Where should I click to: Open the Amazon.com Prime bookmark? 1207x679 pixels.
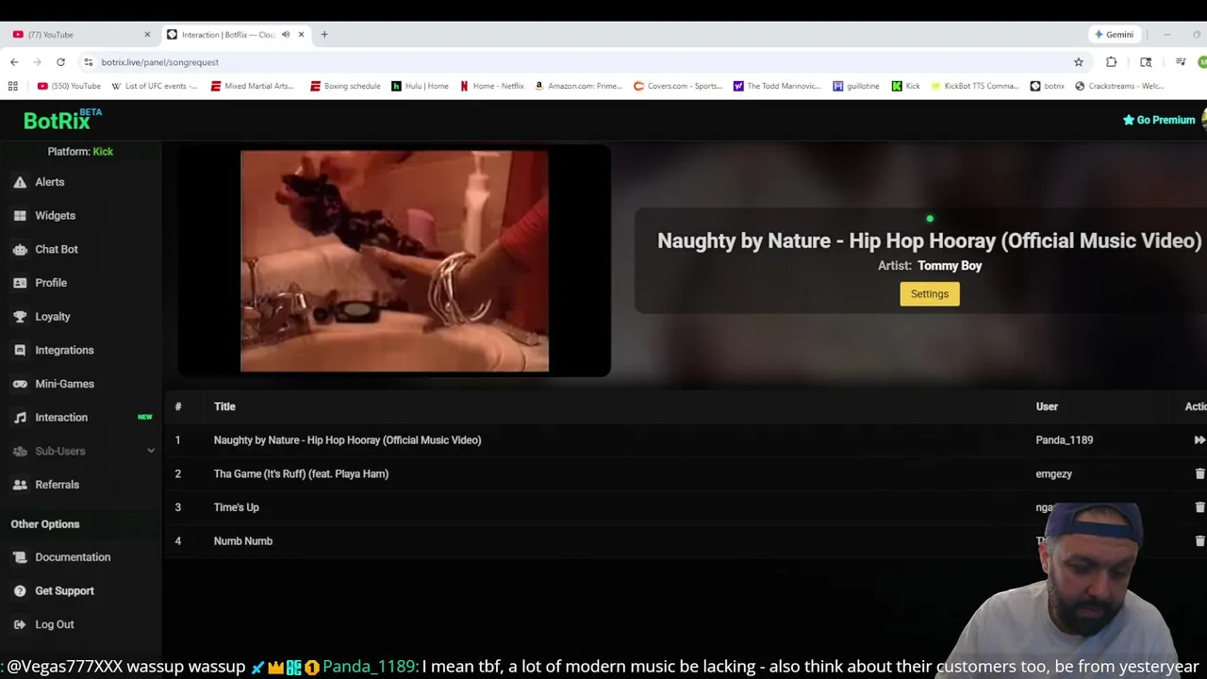click(x=578, y=86)
